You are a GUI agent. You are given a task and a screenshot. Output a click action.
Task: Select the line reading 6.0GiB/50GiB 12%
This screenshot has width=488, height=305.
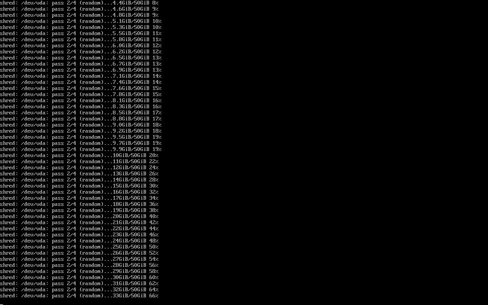click(x=81, y=45)
